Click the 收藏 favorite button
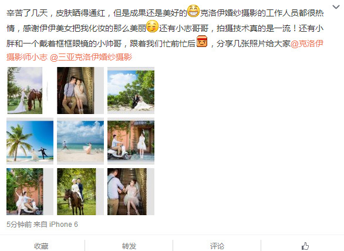The height and width of the screenshot is (251, 344). click(41, 246)
